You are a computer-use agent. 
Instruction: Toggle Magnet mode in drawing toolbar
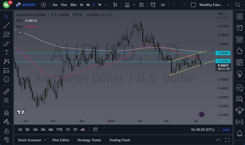pyautogui.click(x=6, y=113)
